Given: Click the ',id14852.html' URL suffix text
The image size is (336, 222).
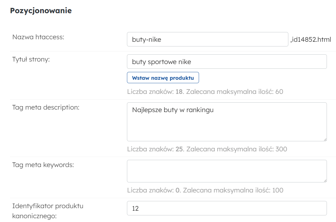Looking at the screenshot, I should pos(310,40).
